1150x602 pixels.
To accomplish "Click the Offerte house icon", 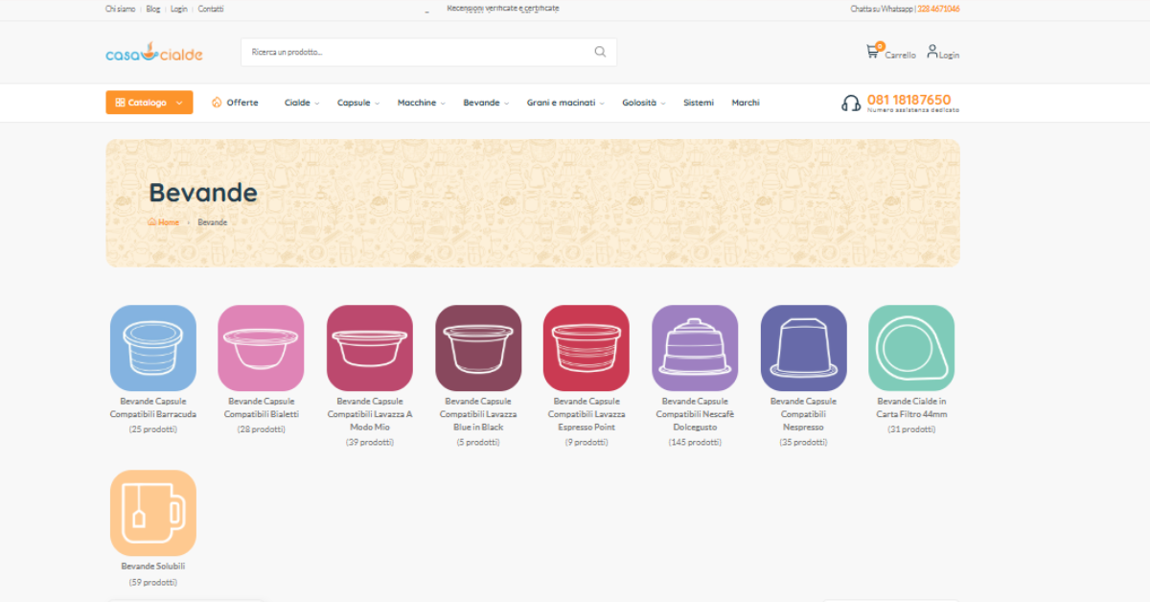I will (217, 103).
